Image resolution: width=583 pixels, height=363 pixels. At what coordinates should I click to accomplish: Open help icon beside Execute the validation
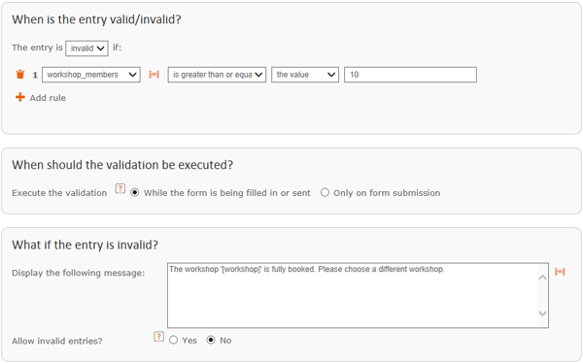coord(120,188)
